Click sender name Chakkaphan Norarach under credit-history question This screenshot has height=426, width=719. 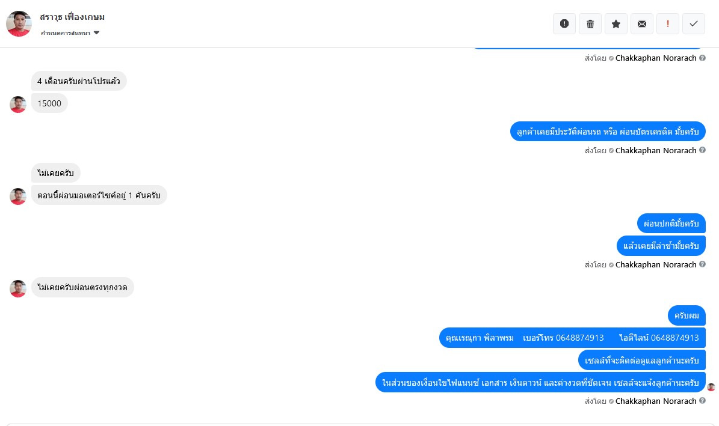[x=656, y=150]
